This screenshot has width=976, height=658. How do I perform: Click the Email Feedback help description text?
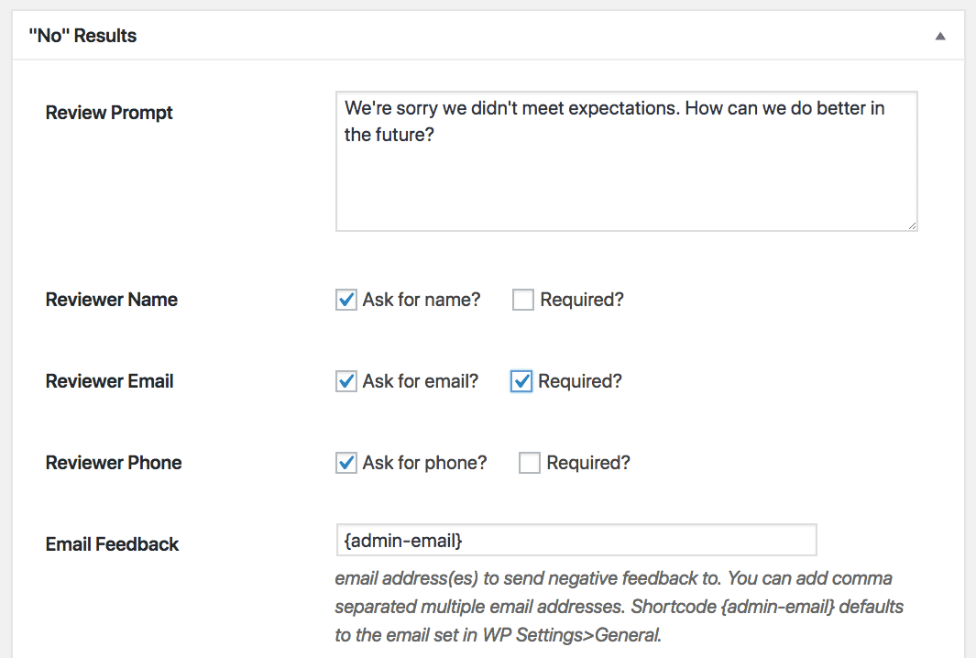[x=620, y=607]
